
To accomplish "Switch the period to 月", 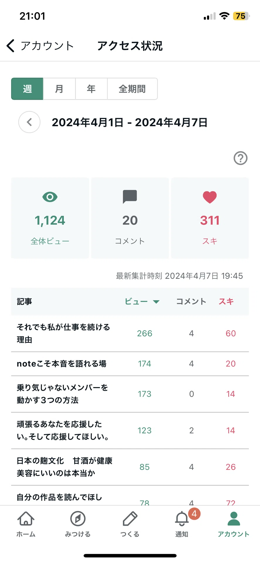I will click(59, 89).
